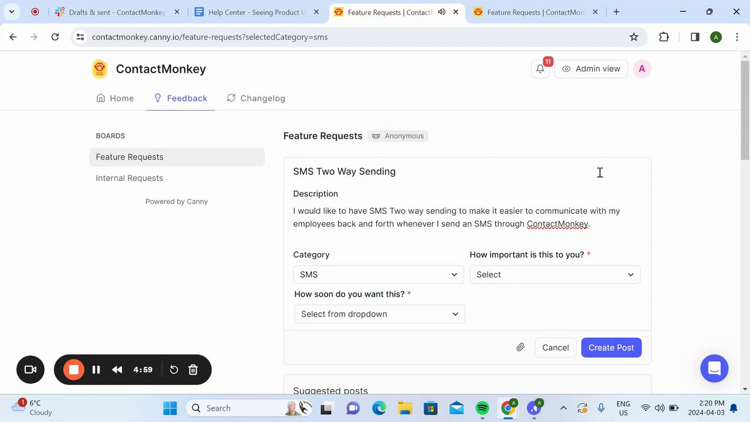Open the weather widget showing 6°C
This screenshot has height=422, width=750.
[33, 407]
